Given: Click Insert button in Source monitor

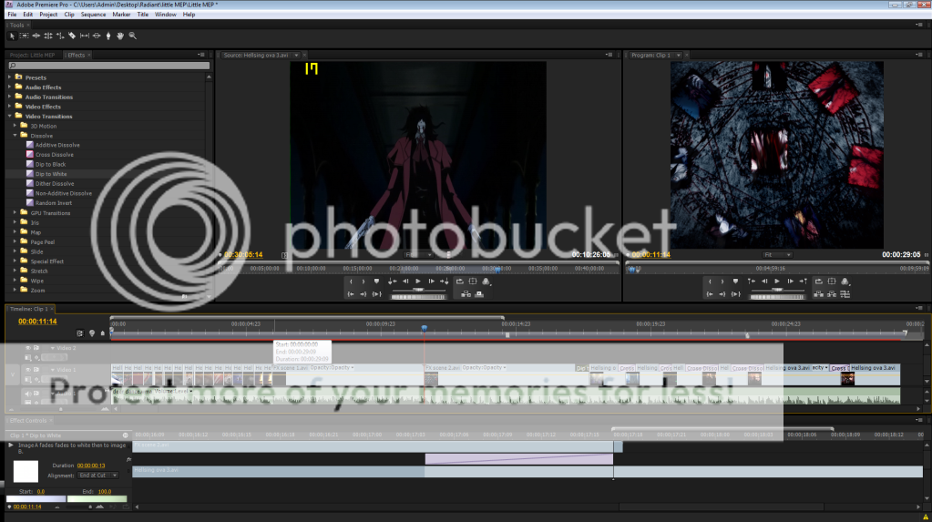Looking at the screenshot, I should click(x=466, y=294).
